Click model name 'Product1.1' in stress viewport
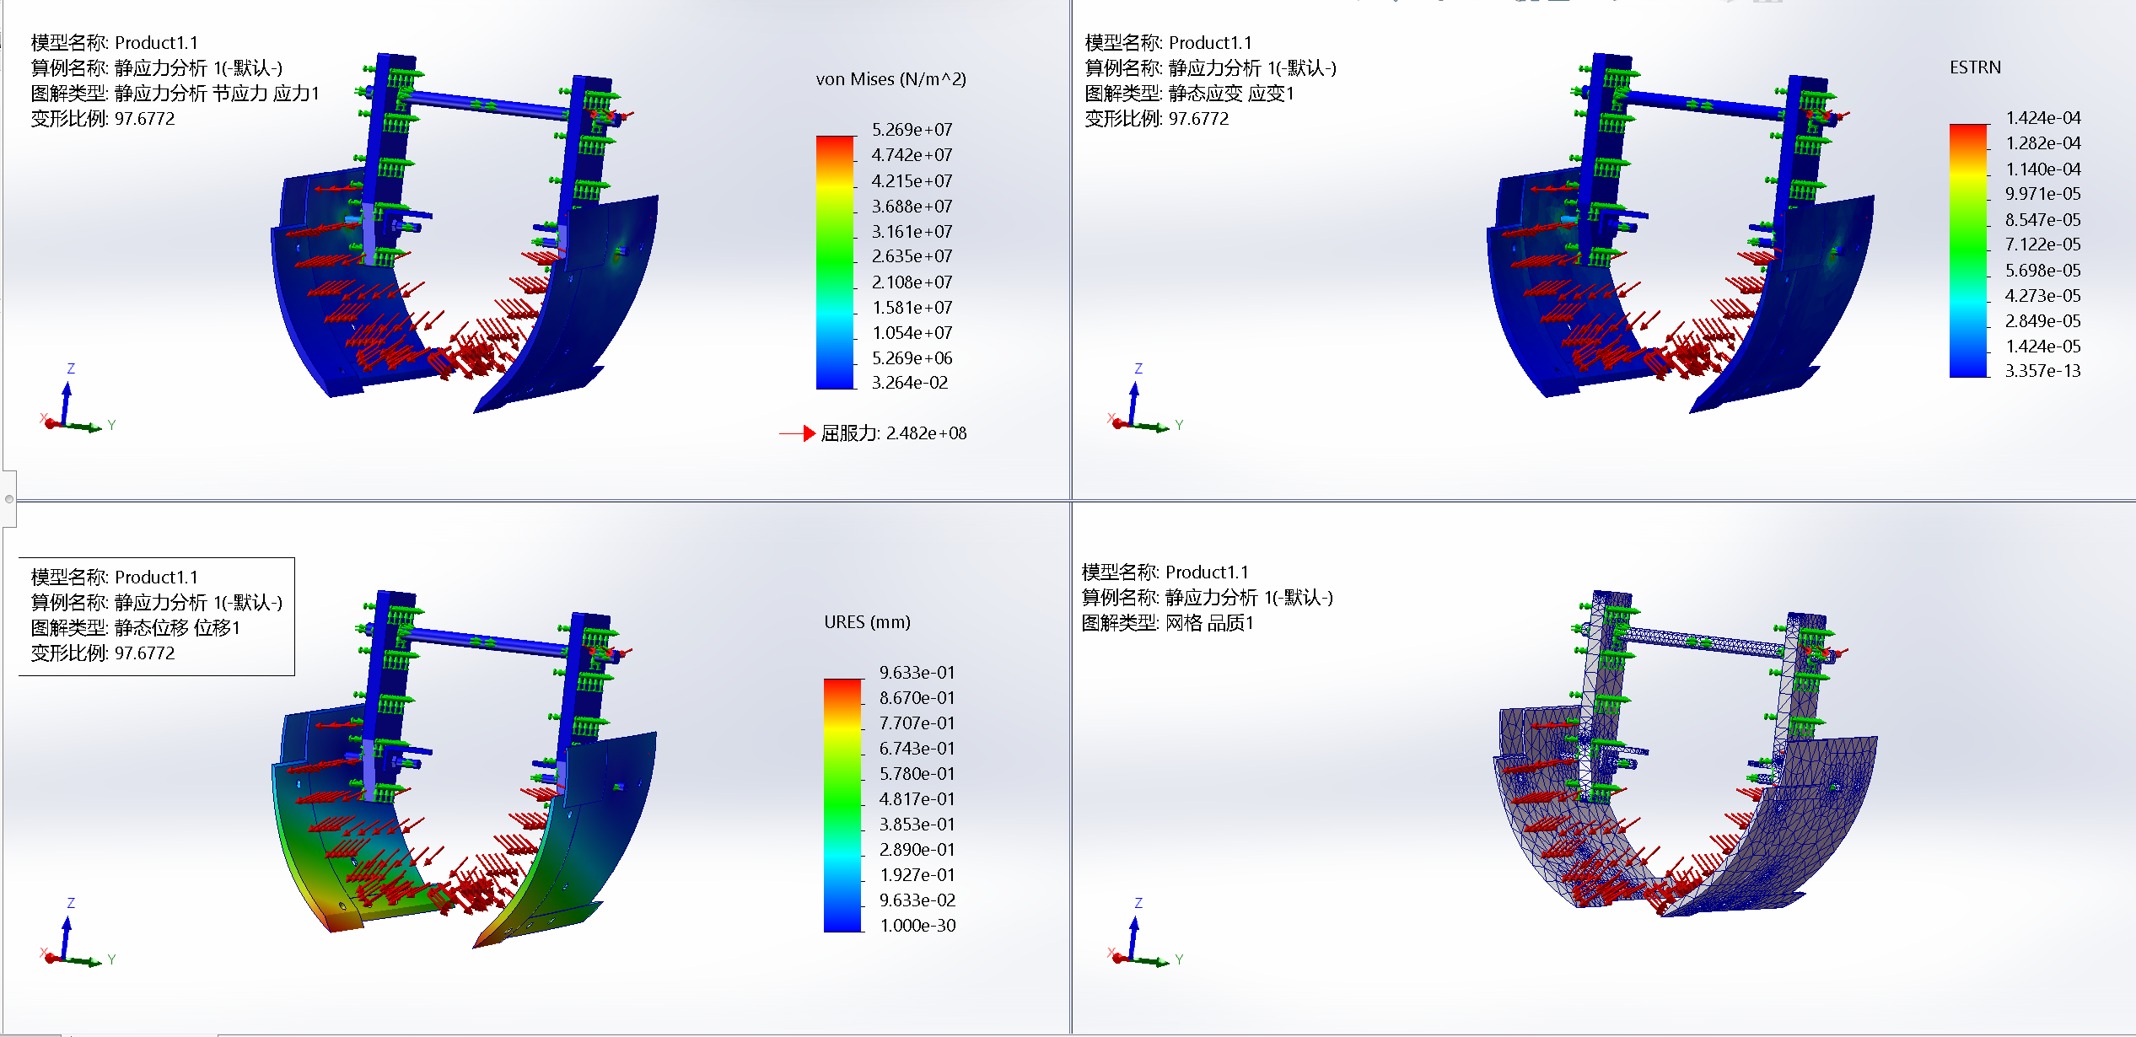2136x1037 pixels. [x=156, y=43]
